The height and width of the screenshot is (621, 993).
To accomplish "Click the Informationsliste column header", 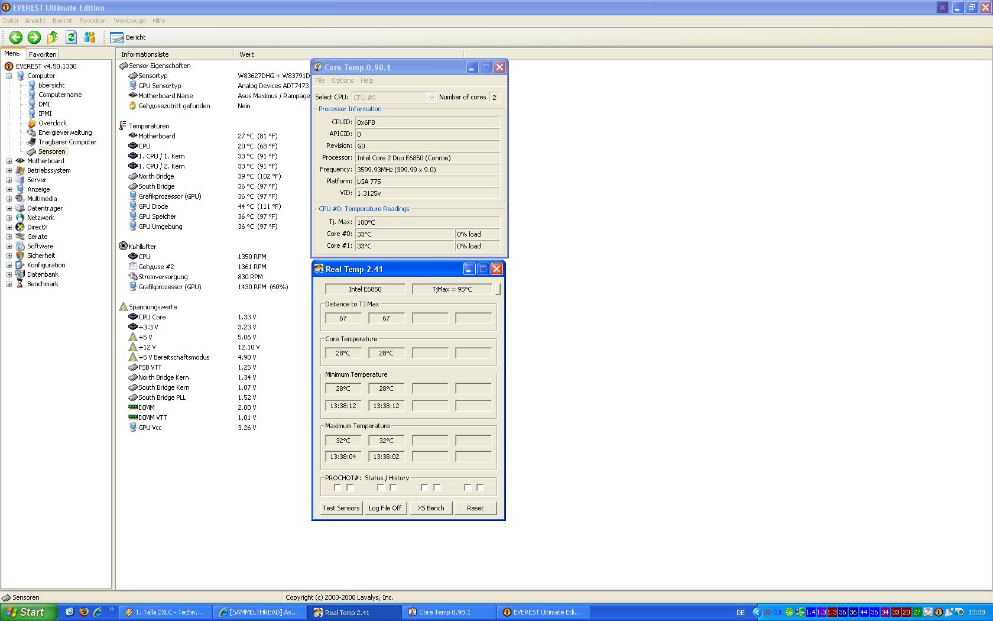I will [175, 54].
